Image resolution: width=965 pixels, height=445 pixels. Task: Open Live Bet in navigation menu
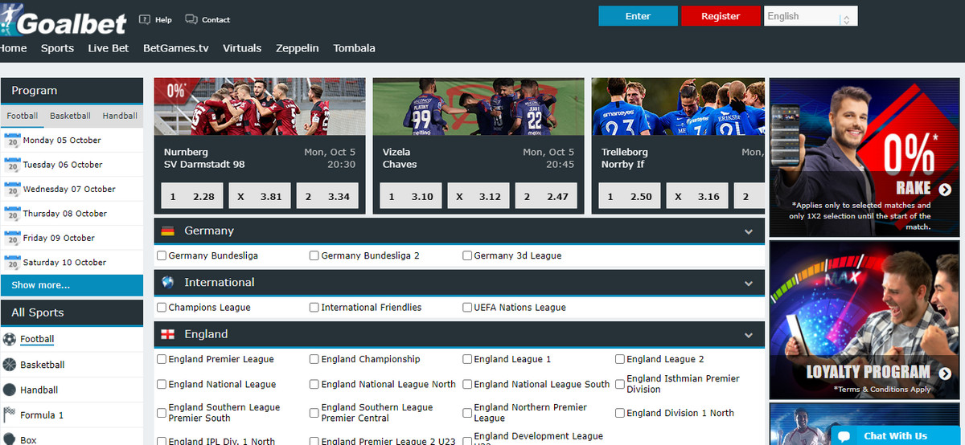click(109, 48)
